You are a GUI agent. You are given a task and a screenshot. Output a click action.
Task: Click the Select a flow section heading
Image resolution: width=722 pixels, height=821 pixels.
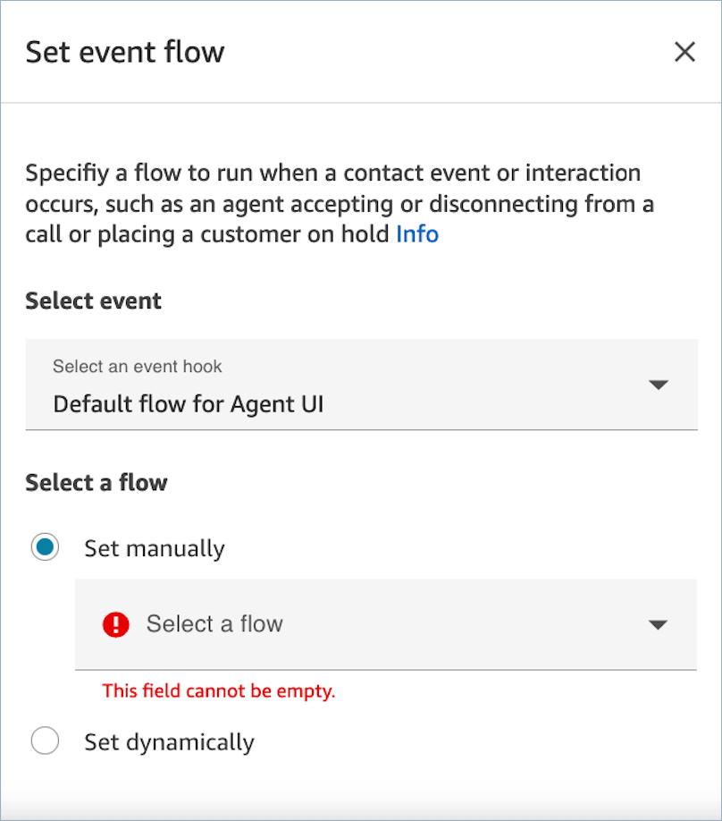tap(97, 482)
